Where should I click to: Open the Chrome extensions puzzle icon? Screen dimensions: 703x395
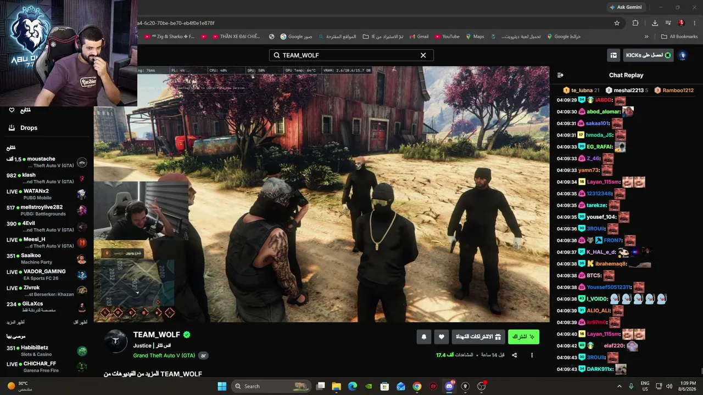point(635,23)
